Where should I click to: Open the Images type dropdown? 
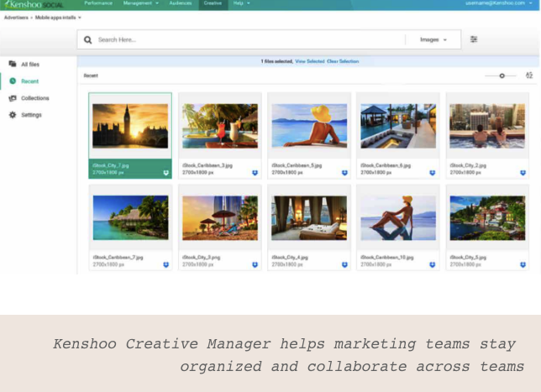point(433,39)
